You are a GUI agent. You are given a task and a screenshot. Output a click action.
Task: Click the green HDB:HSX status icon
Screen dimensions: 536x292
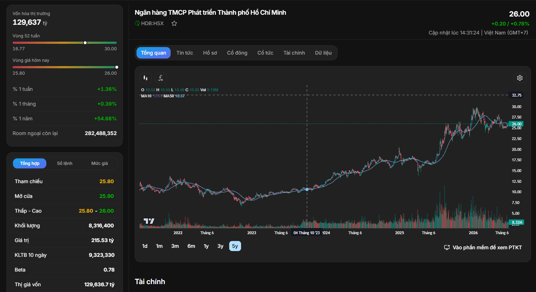tap(137, 23)
